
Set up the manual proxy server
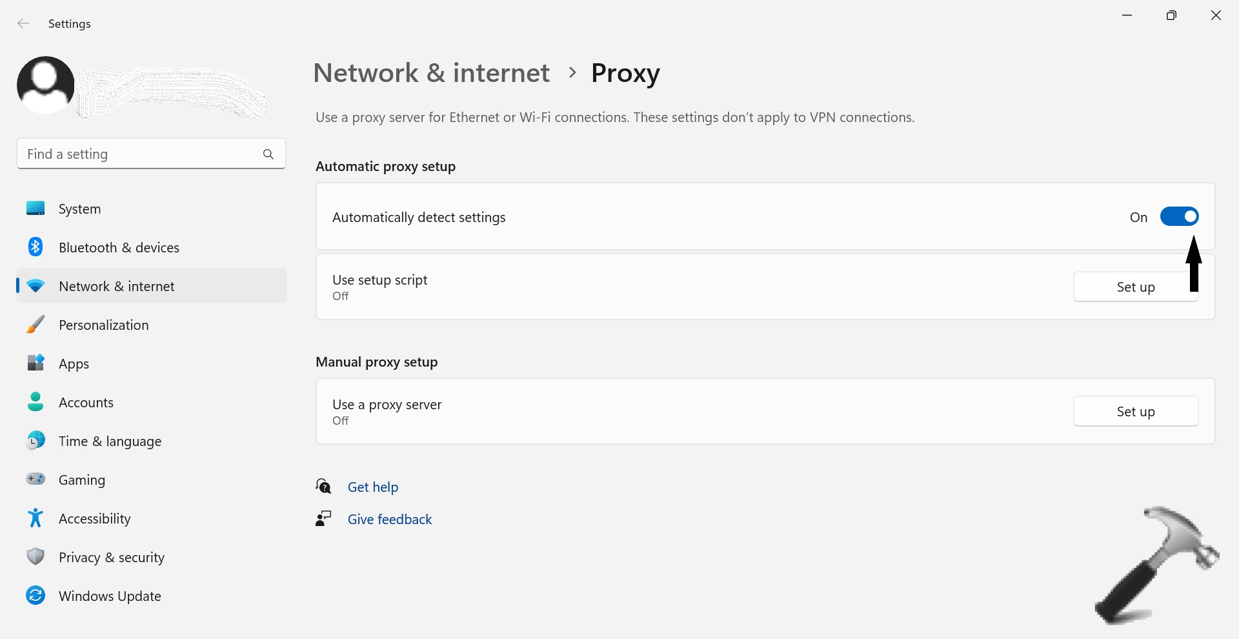[1135, 412]
